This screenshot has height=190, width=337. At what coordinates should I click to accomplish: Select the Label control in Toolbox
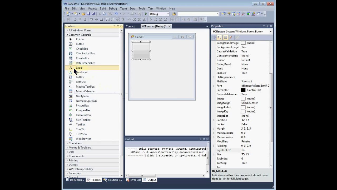coord(92,68)
